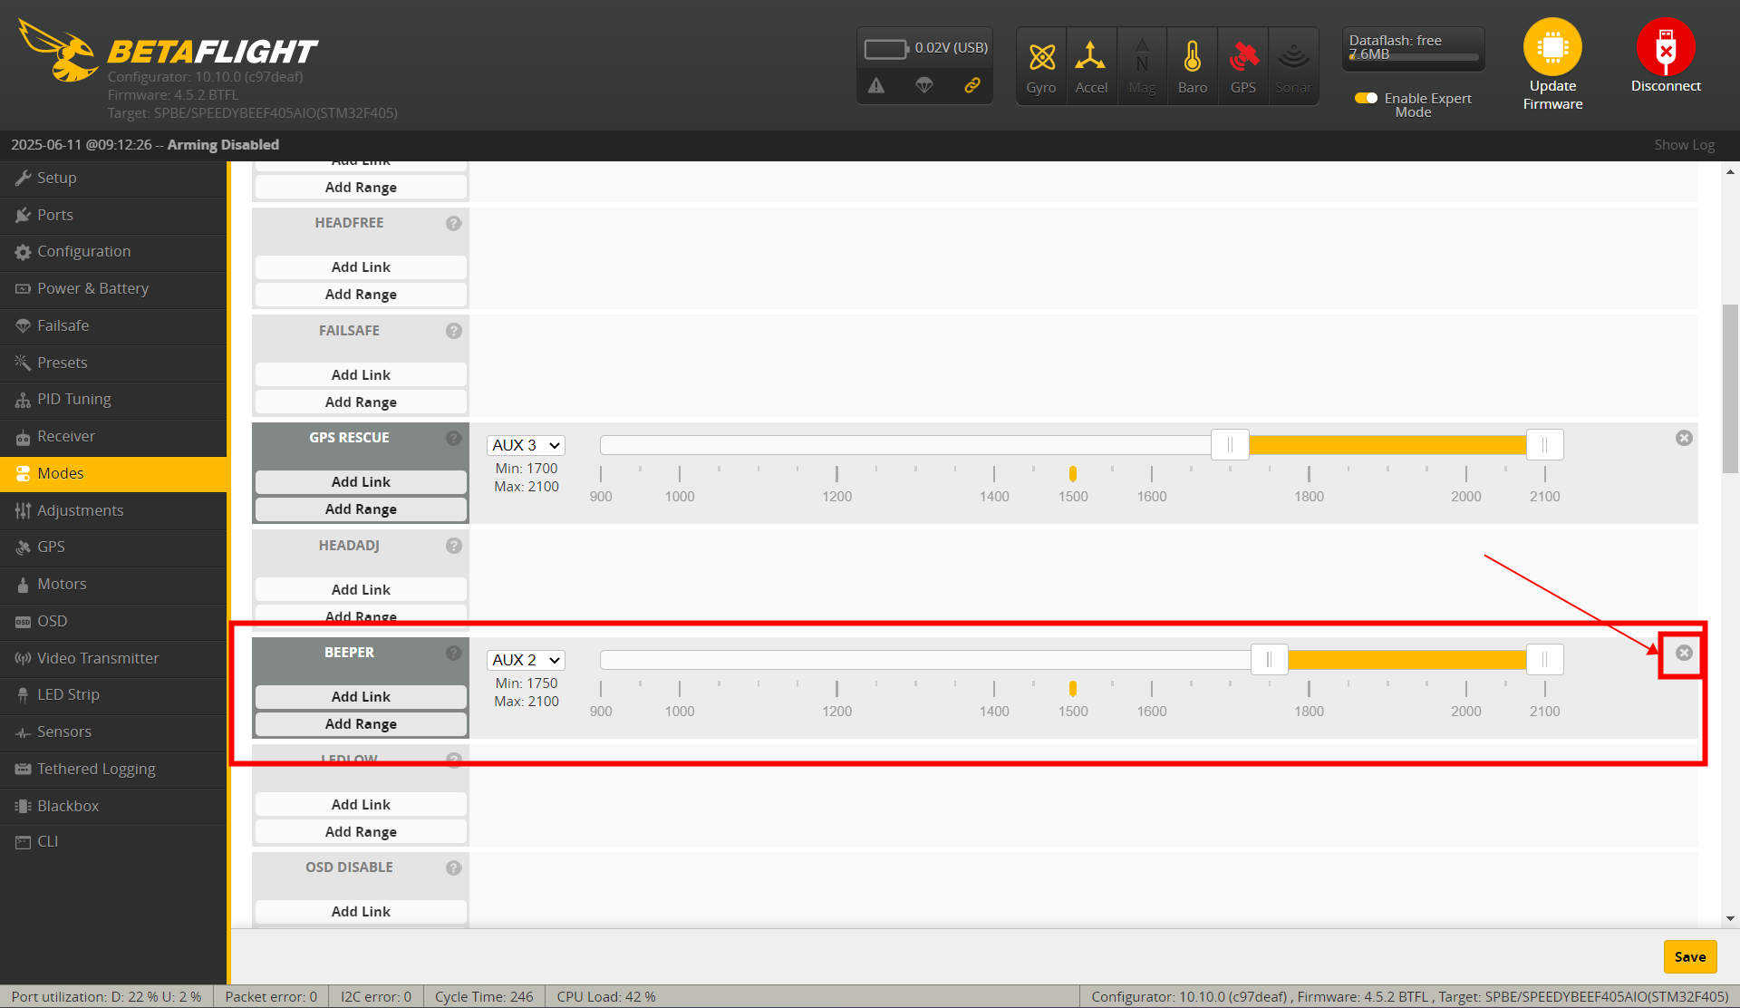The width and height of the screenshot is (1740, 1008).
Task: Open OSD DISABLE mode help icon
Action: pyautogui.click(x=454, y=867)
